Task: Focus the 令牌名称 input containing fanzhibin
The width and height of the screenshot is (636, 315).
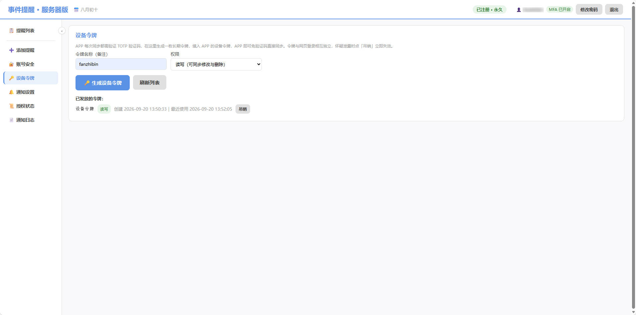Action: click(121, 64)
